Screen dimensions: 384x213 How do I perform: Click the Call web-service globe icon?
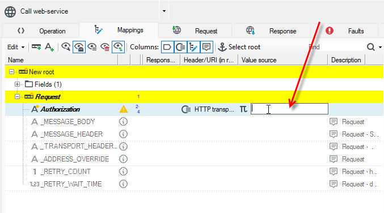(x=10, y=11)
